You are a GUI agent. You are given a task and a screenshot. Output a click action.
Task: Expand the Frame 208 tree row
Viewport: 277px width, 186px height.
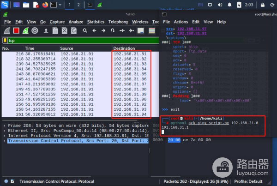click(x=5, y=125)
